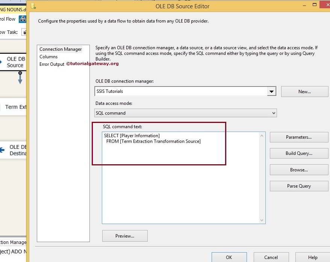Viewport: 330px width, 262px height.
Task: Click the New connection button
Action: pyautogui.click(x=304, y=91)
